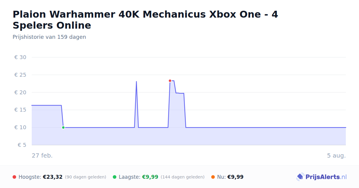This screenshot has height=188, width=359.
Task: Click the € 20 y-axis label
Action: pyautogui.click(x=20, y=93)
